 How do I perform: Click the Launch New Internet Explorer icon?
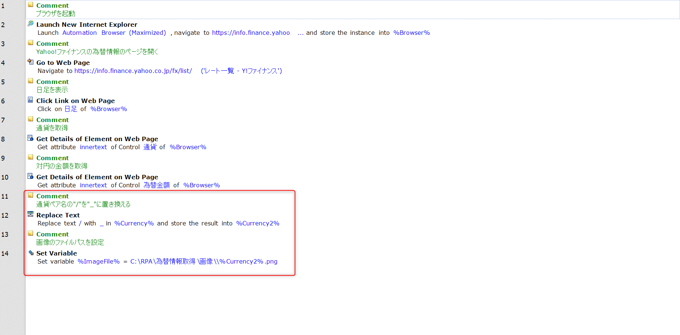30,24
